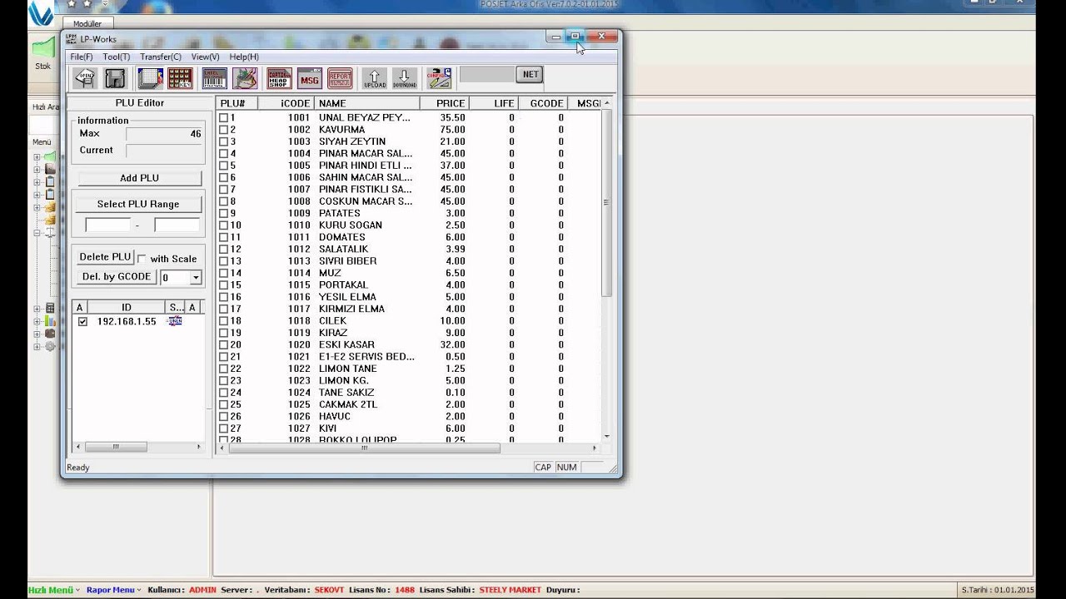Open the GCODE number dropdown
This screenshot has width=1066, height=599.
coord(196,278)
